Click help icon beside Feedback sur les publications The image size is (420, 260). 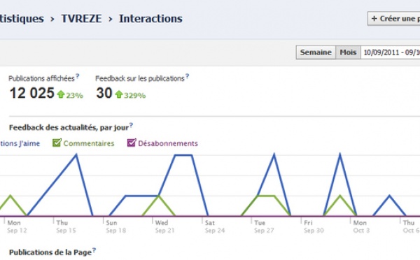[x=187, y=76]
